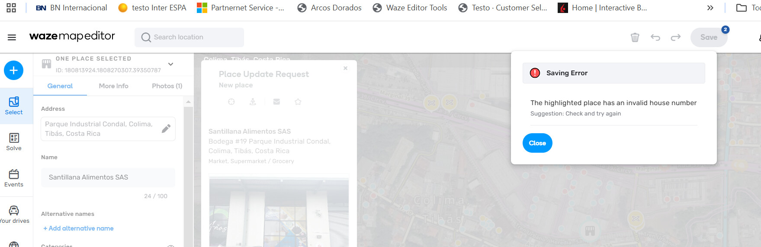Click the envelope icon in update request

pos(276,102)
